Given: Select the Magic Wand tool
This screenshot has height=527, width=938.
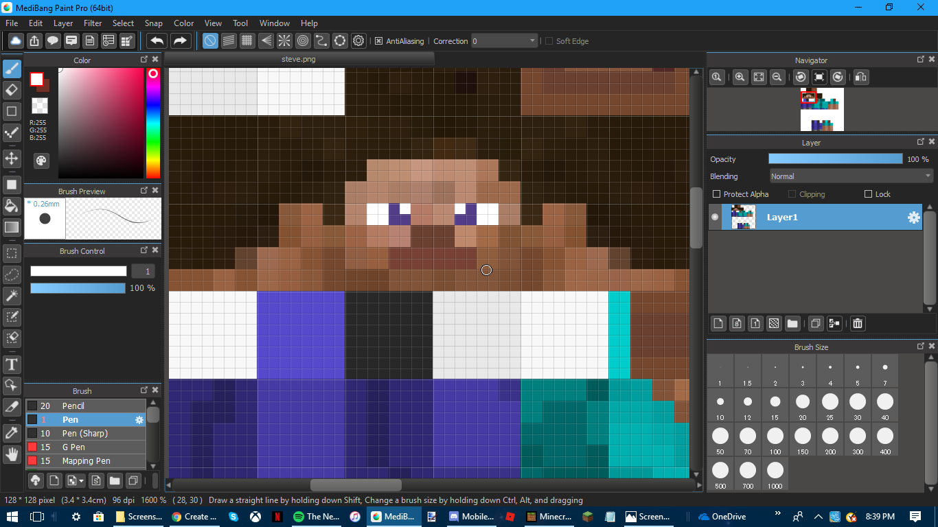Looking at the screenshot, I should point(12,296).
